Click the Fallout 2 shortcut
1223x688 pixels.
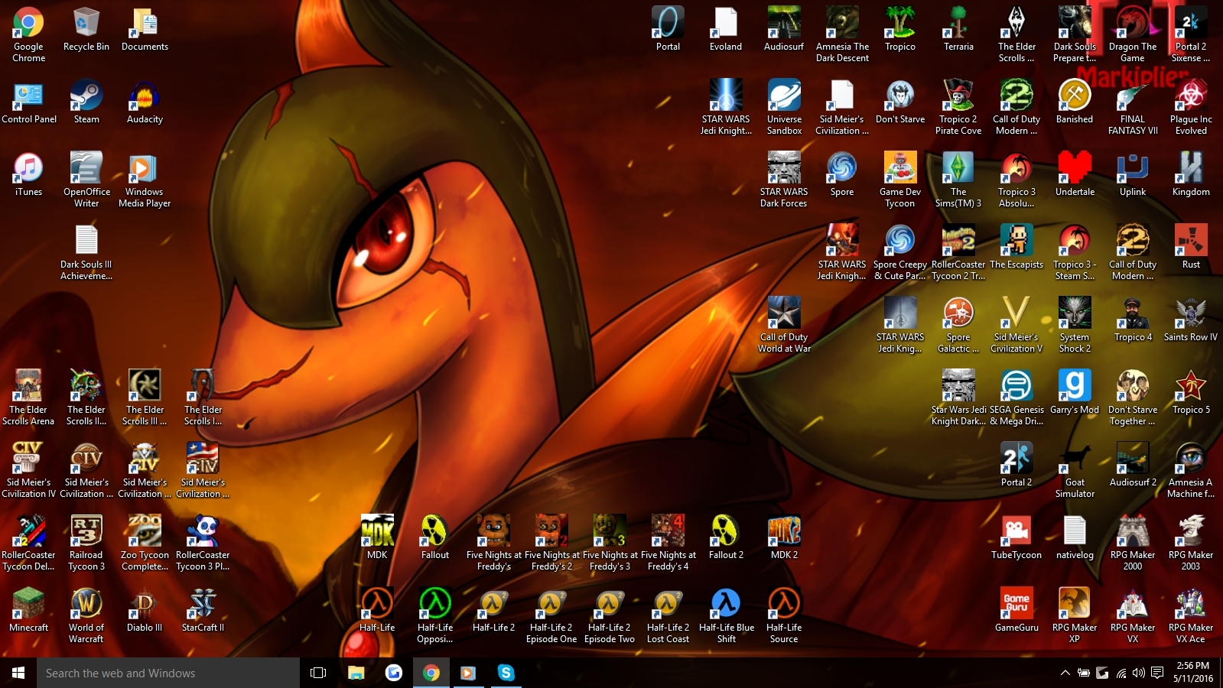pyautogui.click(x=726, y=538)
